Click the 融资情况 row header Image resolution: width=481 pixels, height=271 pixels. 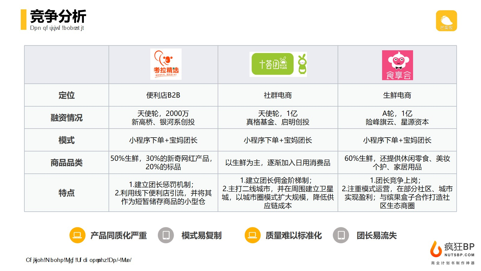[66, 118]
